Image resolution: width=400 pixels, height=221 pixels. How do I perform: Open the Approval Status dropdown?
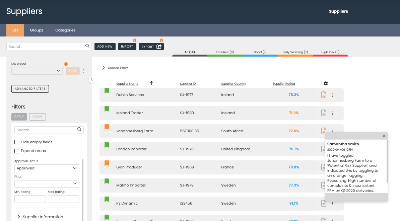(x=47, y=168)
